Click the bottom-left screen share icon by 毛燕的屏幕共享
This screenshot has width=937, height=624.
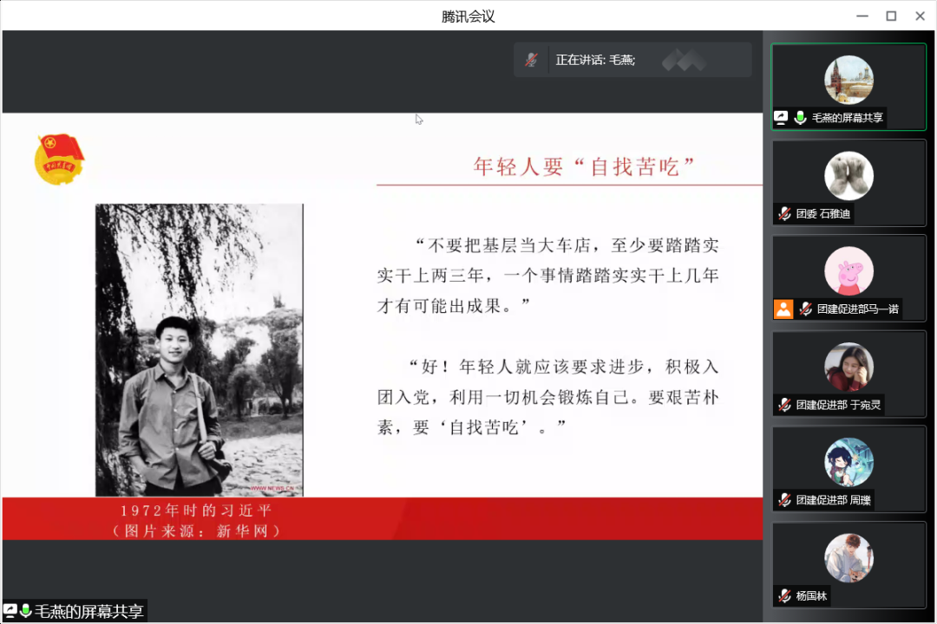[10, 611]
